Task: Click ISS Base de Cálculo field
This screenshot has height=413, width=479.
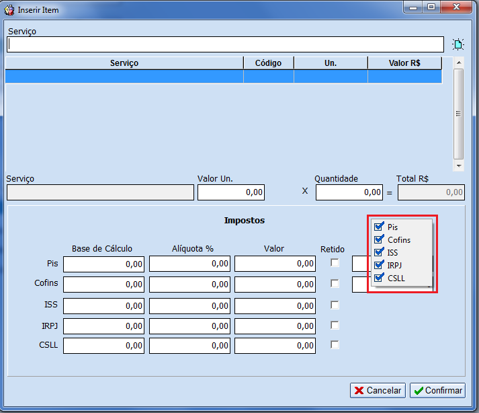Action: pyautogui.click(x=104, y=306)
